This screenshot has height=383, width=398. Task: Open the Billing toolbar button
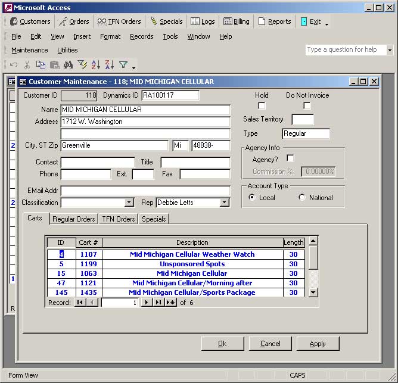click(x=237, y=21)
